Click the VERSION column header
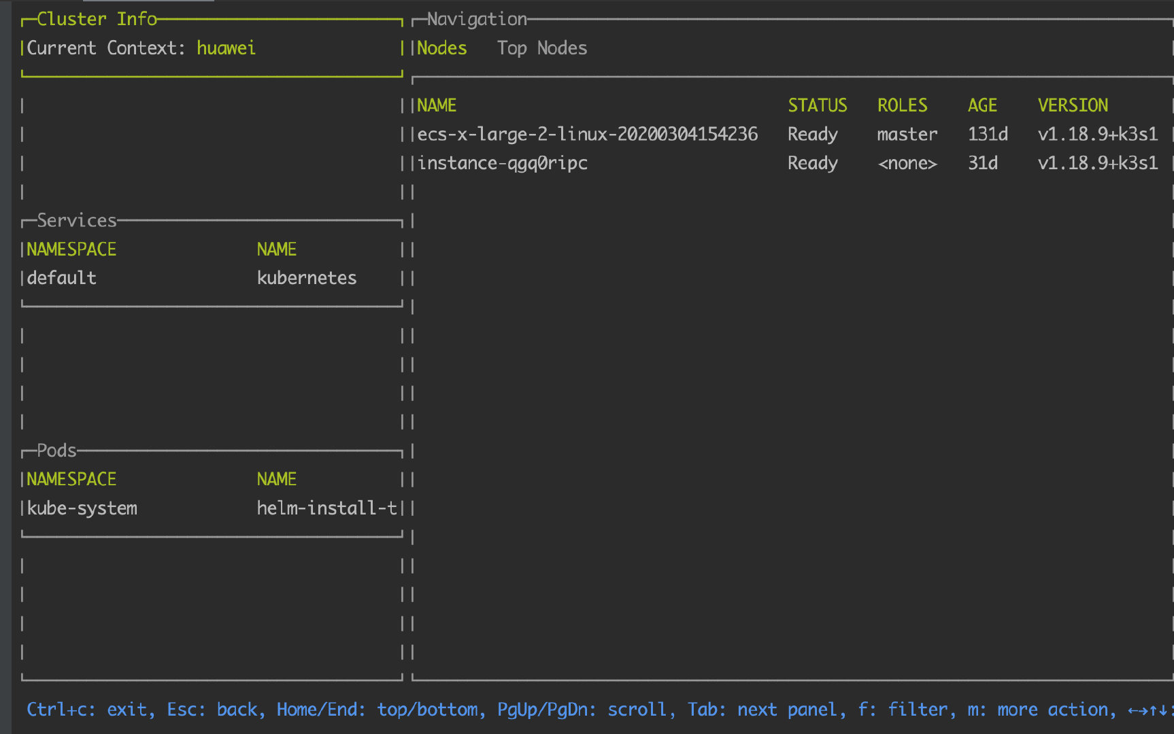 coord(1073,105)
